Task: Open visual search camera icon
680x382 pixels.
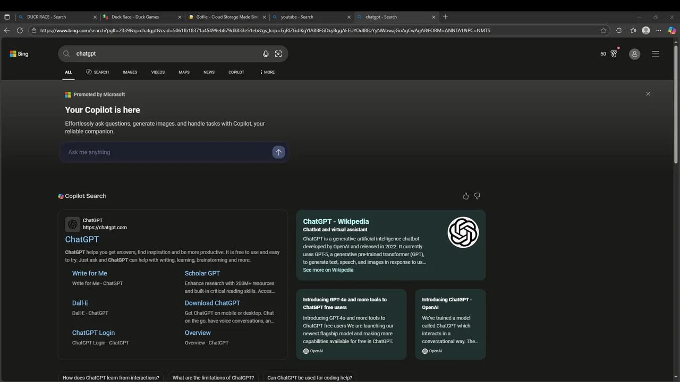Action: click(278, 54)
